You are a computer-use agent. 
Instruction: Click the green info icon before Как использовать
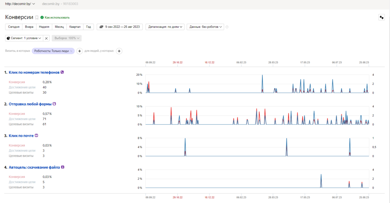point(42,18)
